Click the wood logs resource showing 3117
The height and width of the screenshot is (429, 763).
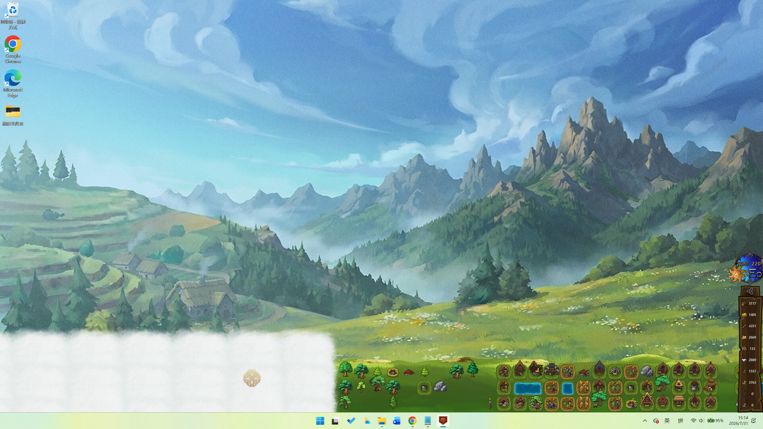tap(749, 303)
